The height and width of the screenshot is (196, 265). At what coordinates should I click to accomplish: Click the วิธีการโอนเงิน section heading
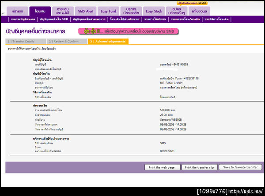[x=42, y=92]
